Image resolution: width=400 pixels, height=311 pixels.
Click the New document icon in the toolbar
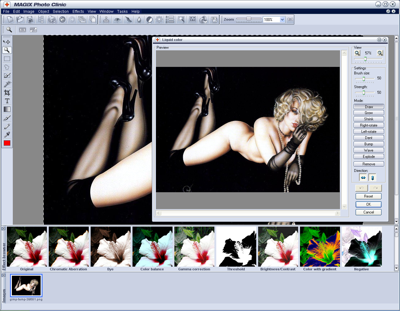coord(10,19)
